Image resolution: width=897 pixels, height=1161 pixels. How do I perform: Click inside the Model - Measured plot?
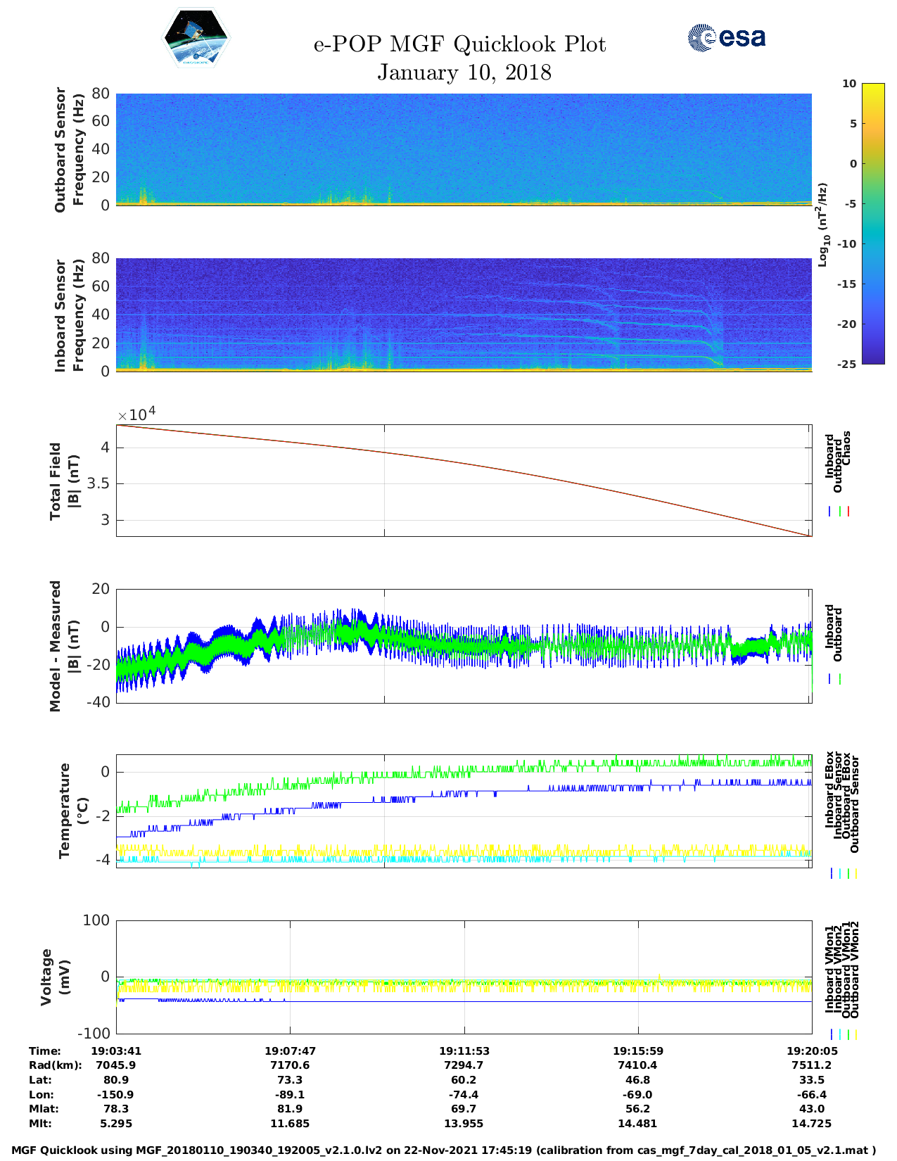point(464,646)
